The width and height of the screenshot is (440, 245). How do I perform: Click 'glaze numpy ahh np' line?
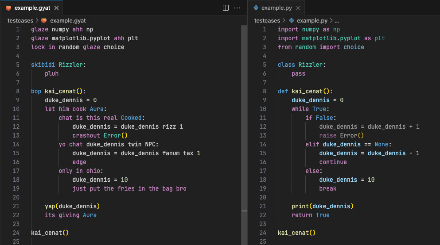pyautogui.click(x=62, y=29)
